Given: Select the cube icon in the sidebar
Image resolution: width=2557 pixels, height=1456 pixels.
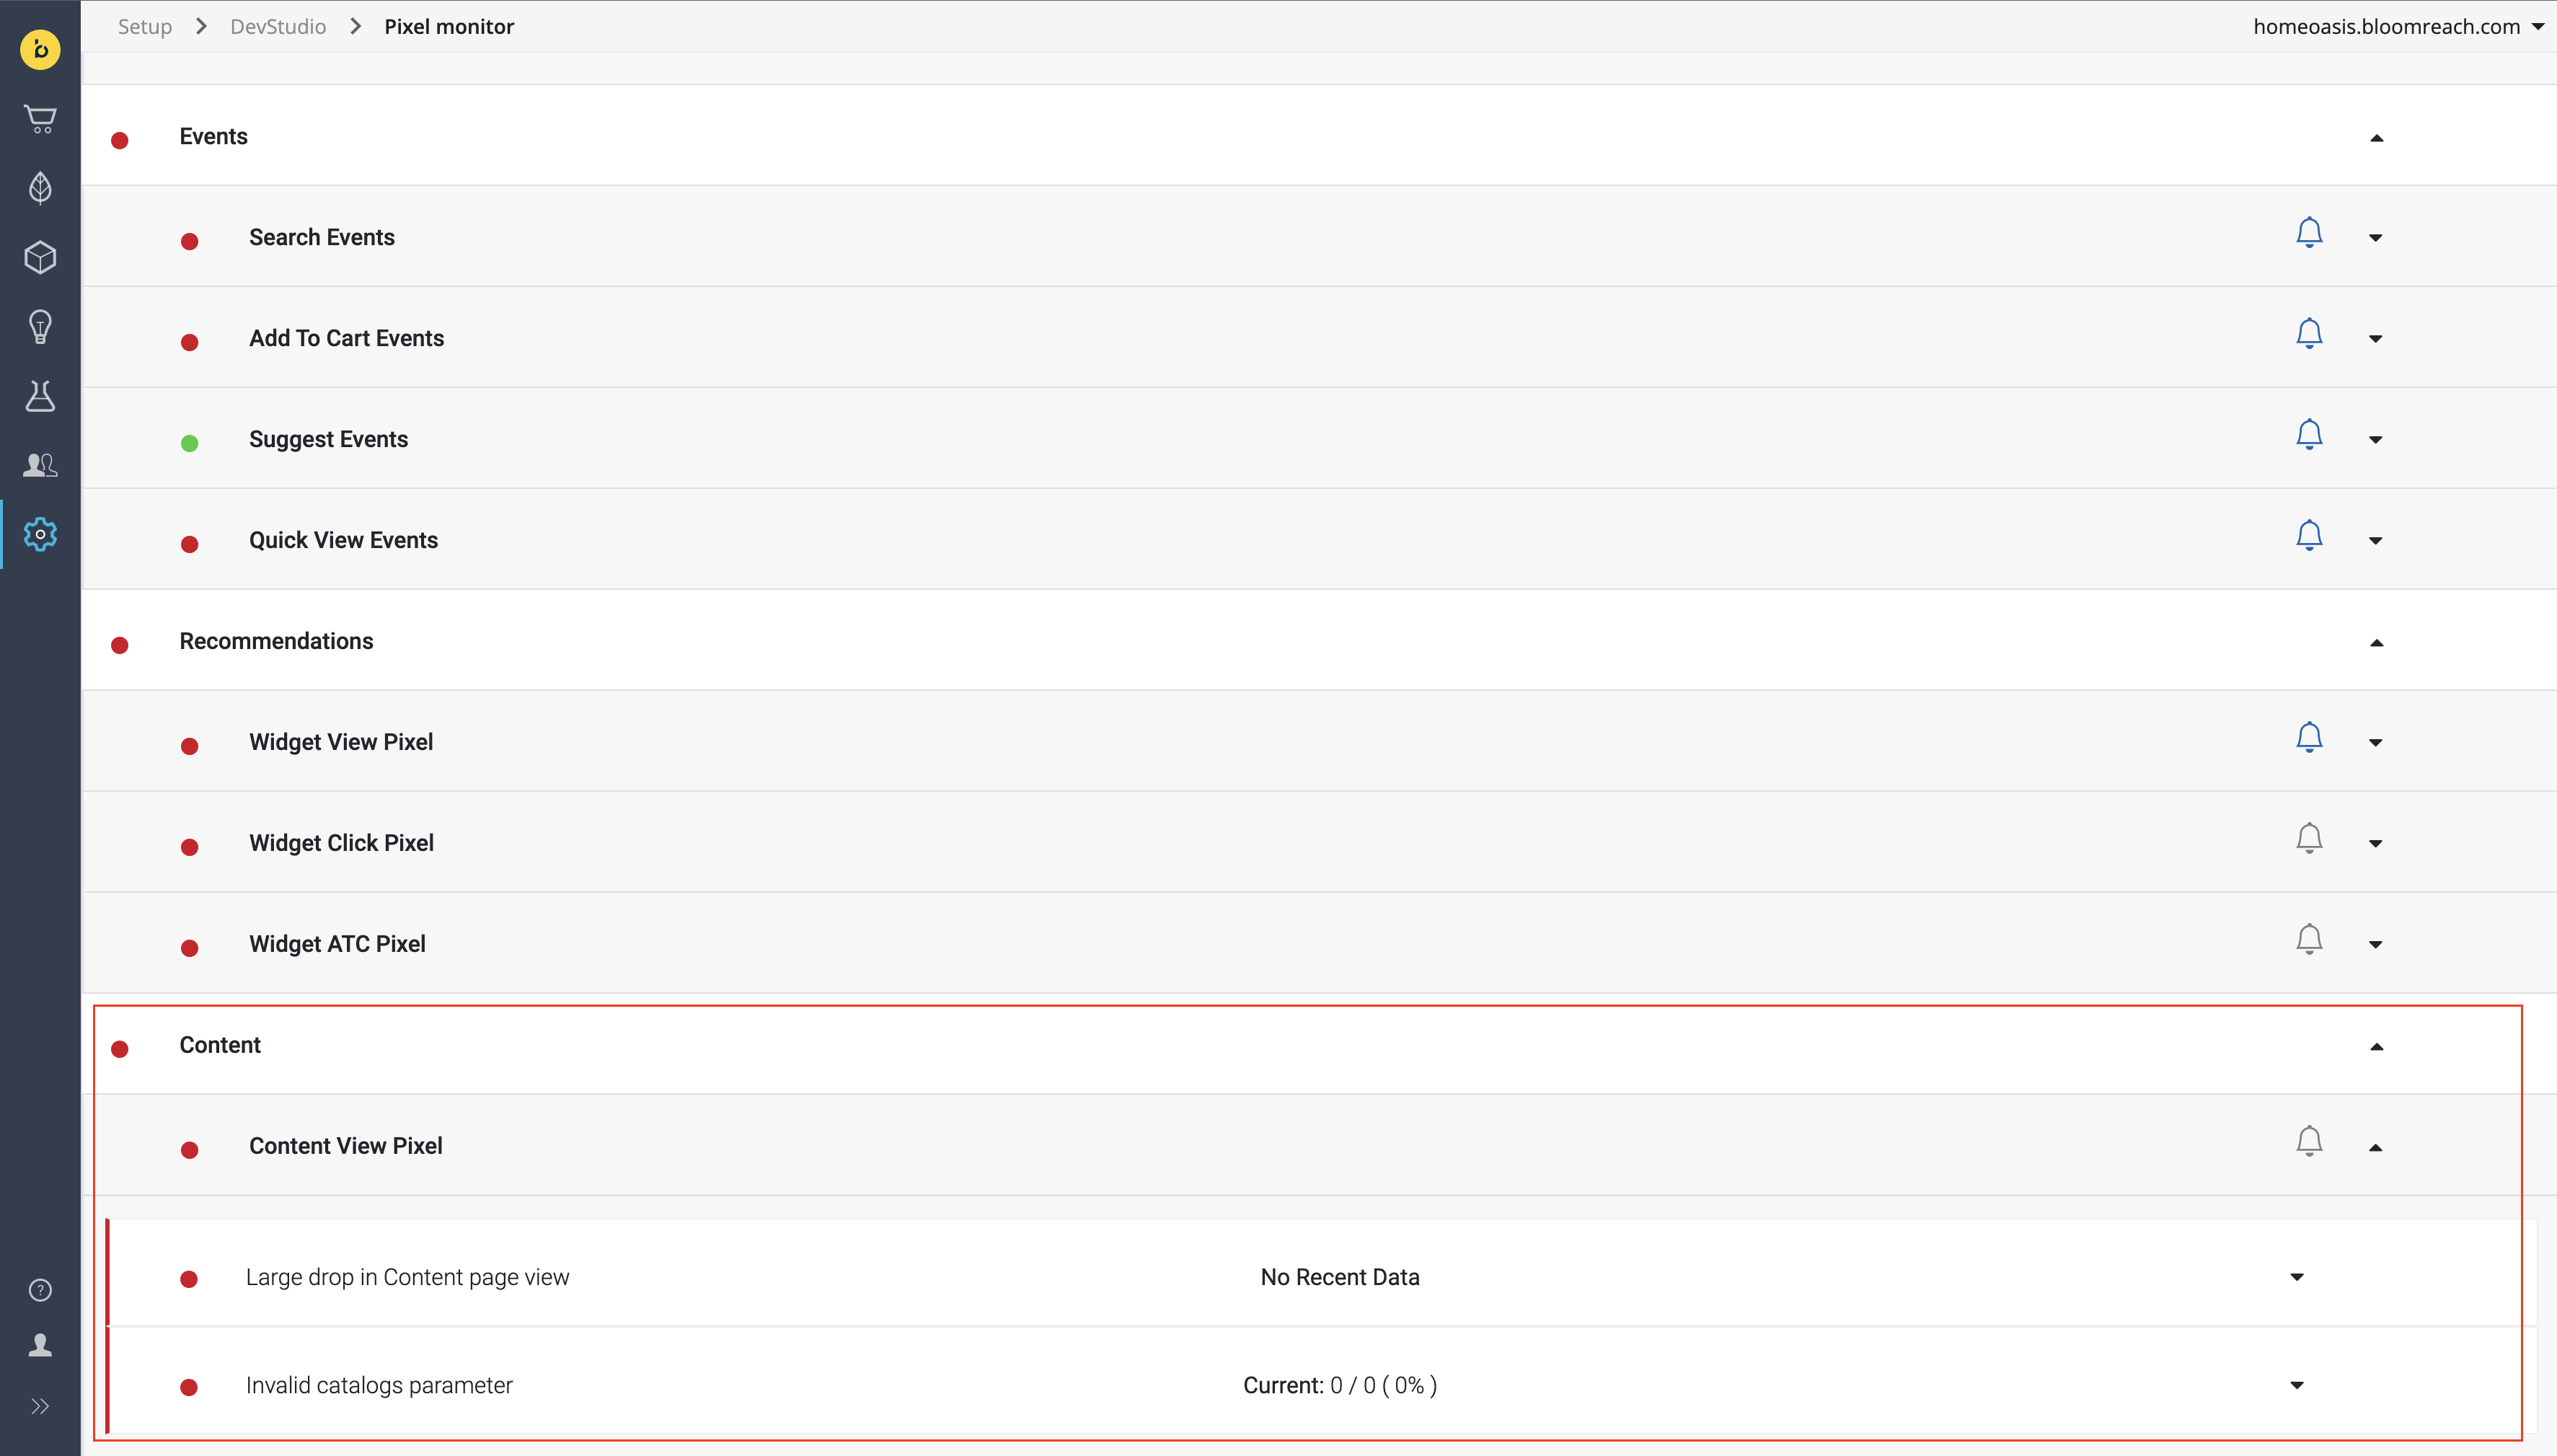Looking at the screenshot, I should pyautogui.click(x=40, y=257).
